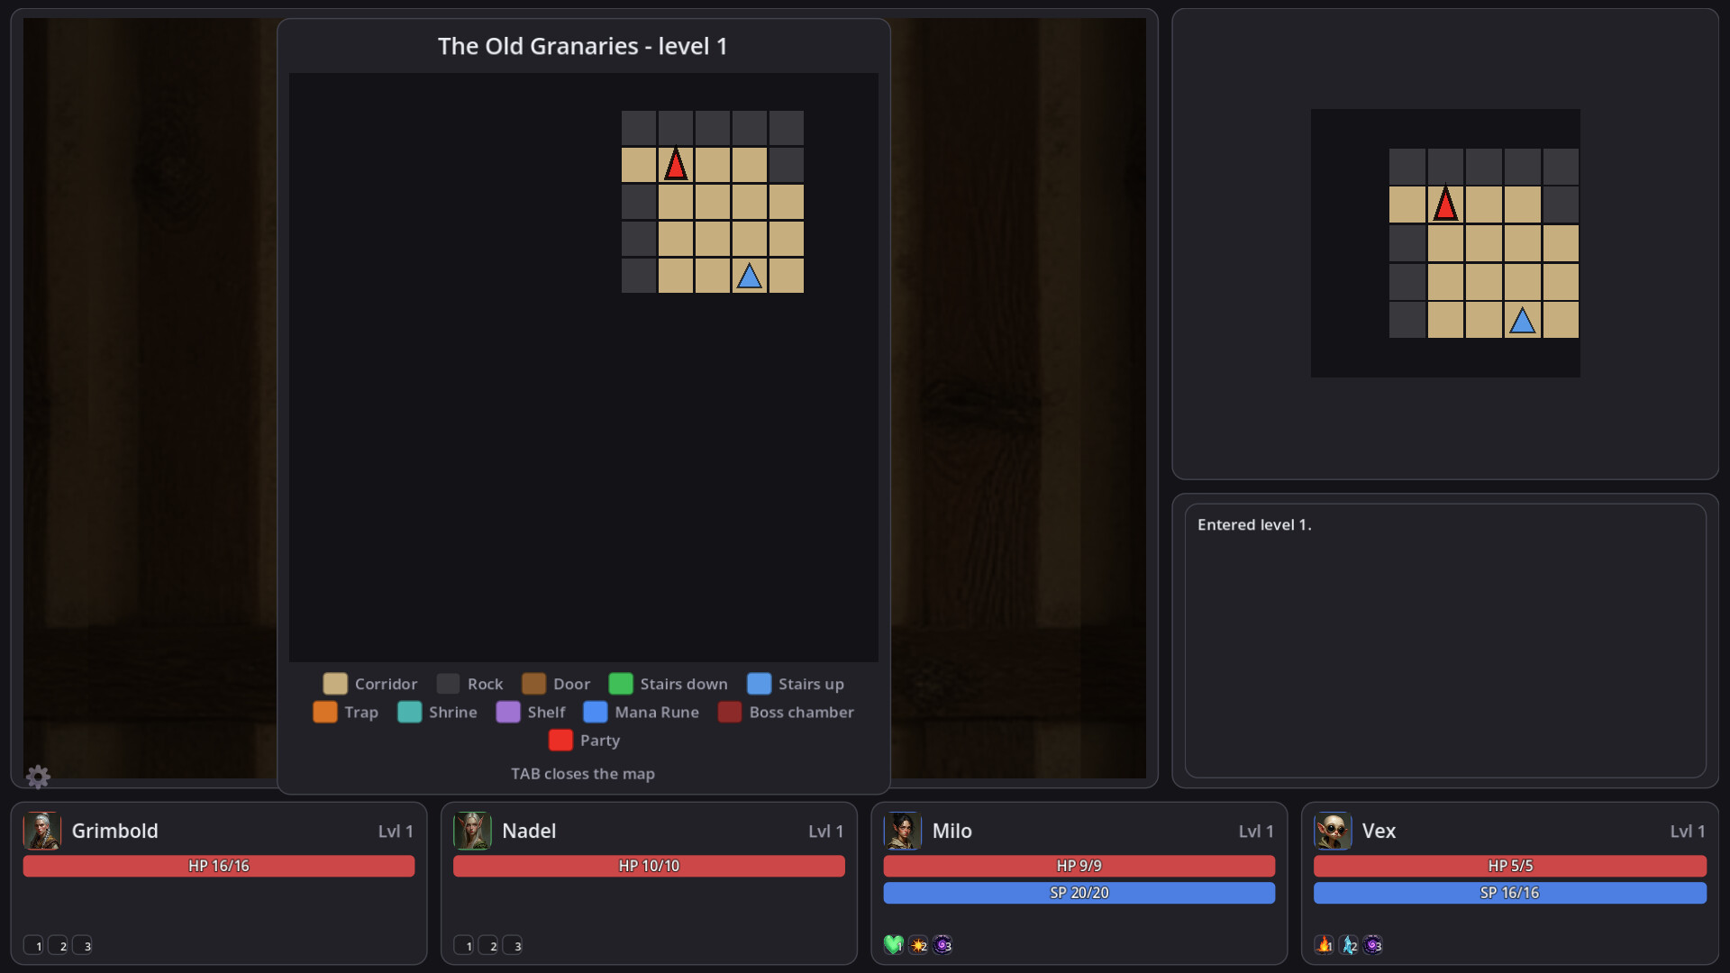Click the Party legend swatch

(560, 740)
